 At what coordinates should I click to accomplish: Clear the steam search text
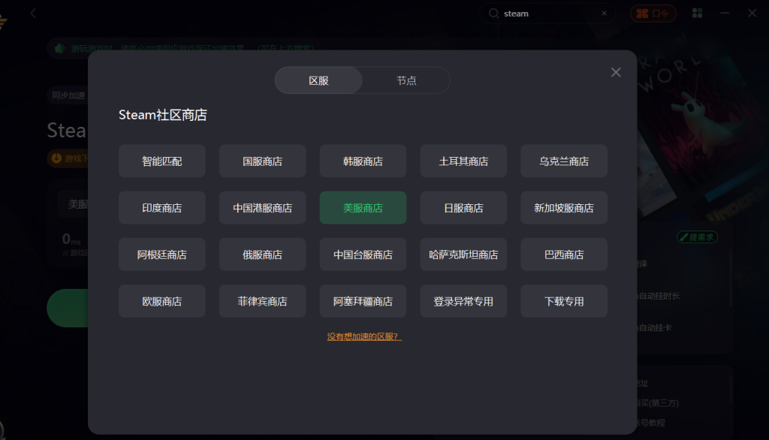click(x=605, y=14)
